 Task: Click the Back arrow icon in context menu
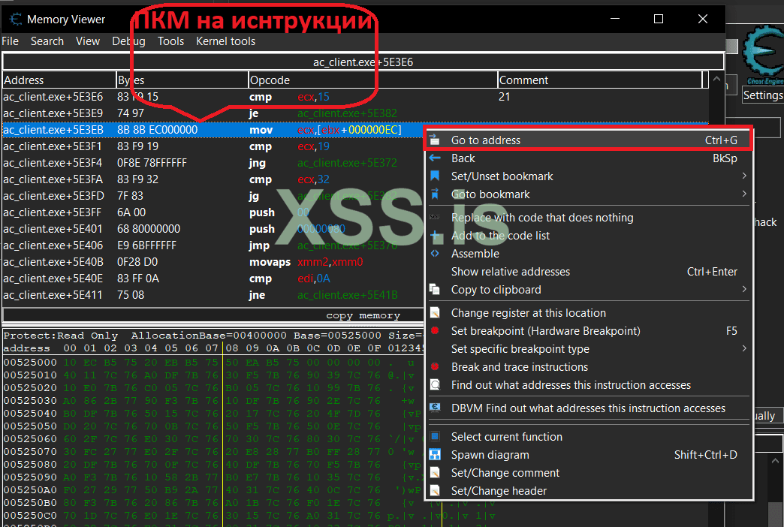(435, 158)
